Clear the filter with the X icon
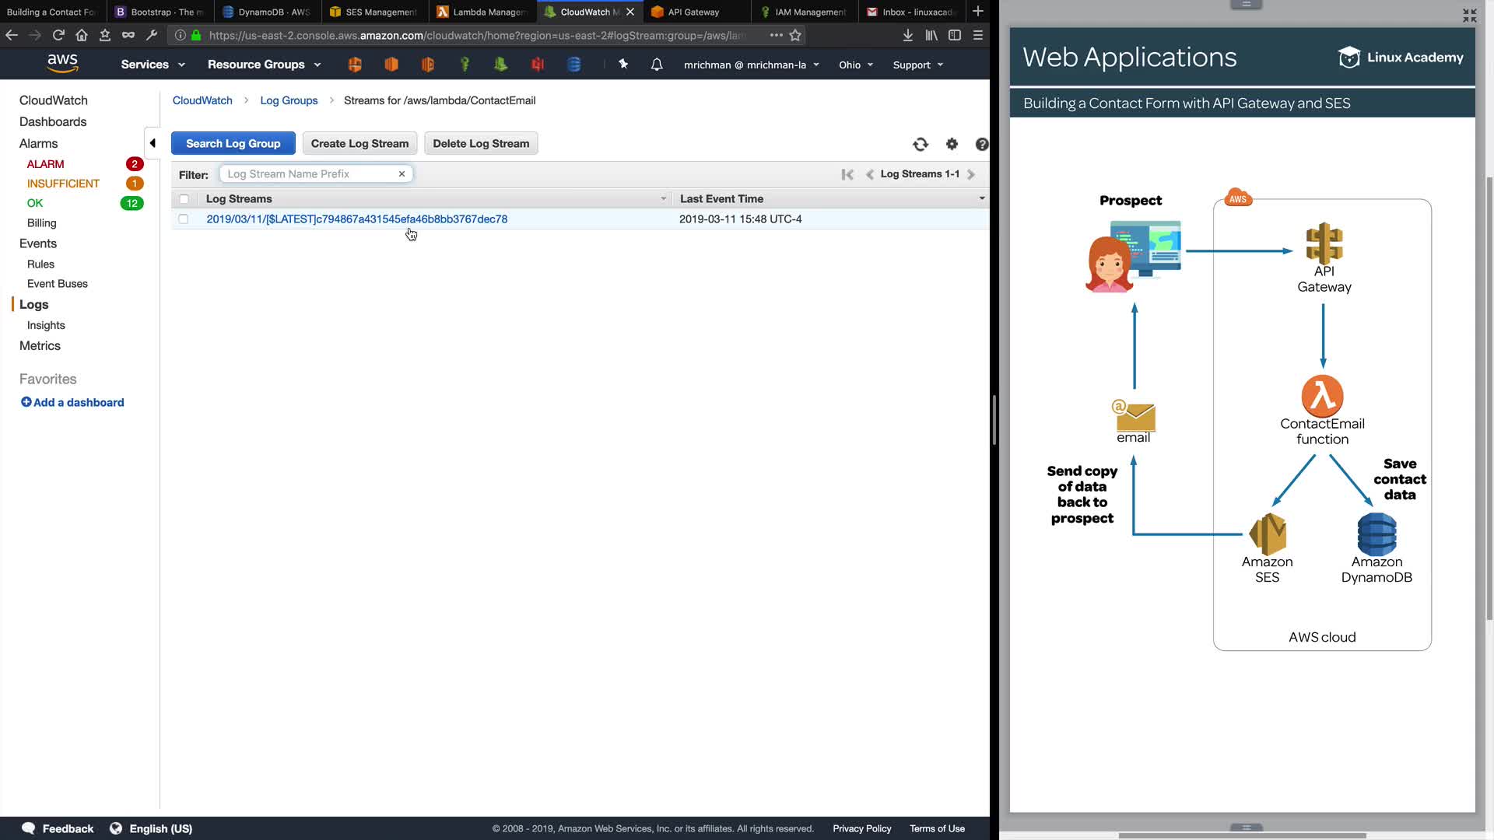Image resolution: width=1494 pixels, height=840 pixels. [402, 174]
